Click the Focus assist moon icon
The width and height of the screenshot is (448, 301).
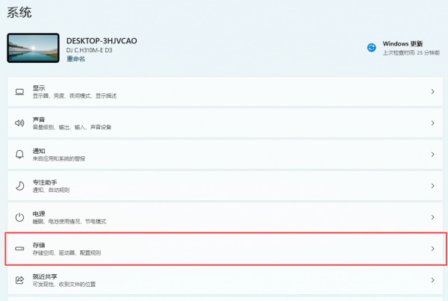[x=19, y=186]
